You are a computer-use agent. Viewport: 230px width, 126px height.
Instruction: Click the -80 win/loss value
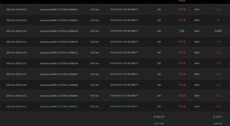coord(218,20)
